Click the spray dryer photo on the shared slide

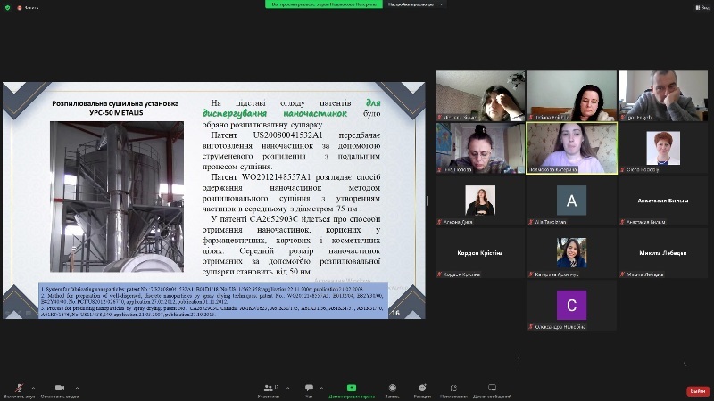tap(117, 196)
